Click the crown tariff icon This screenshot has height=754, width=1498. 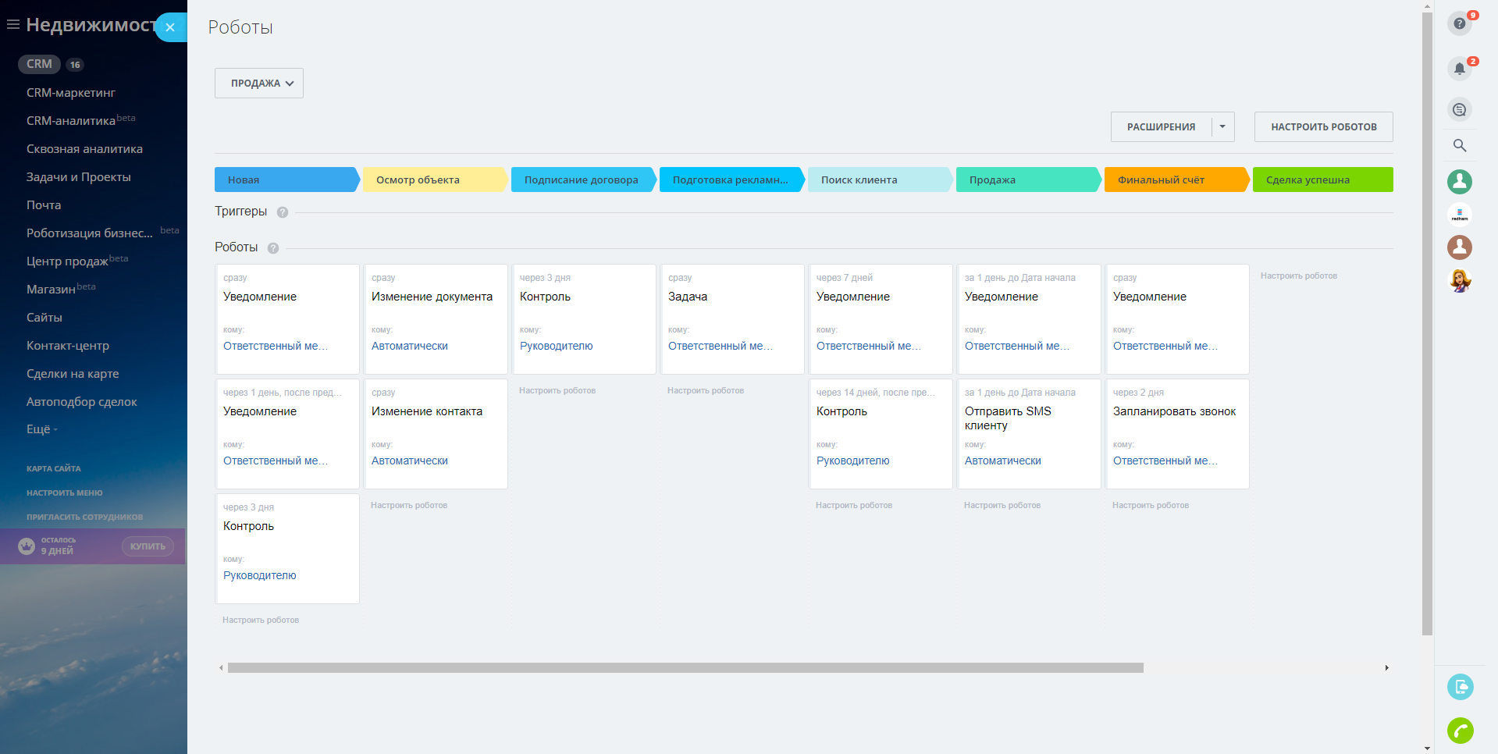pos(27,546)
